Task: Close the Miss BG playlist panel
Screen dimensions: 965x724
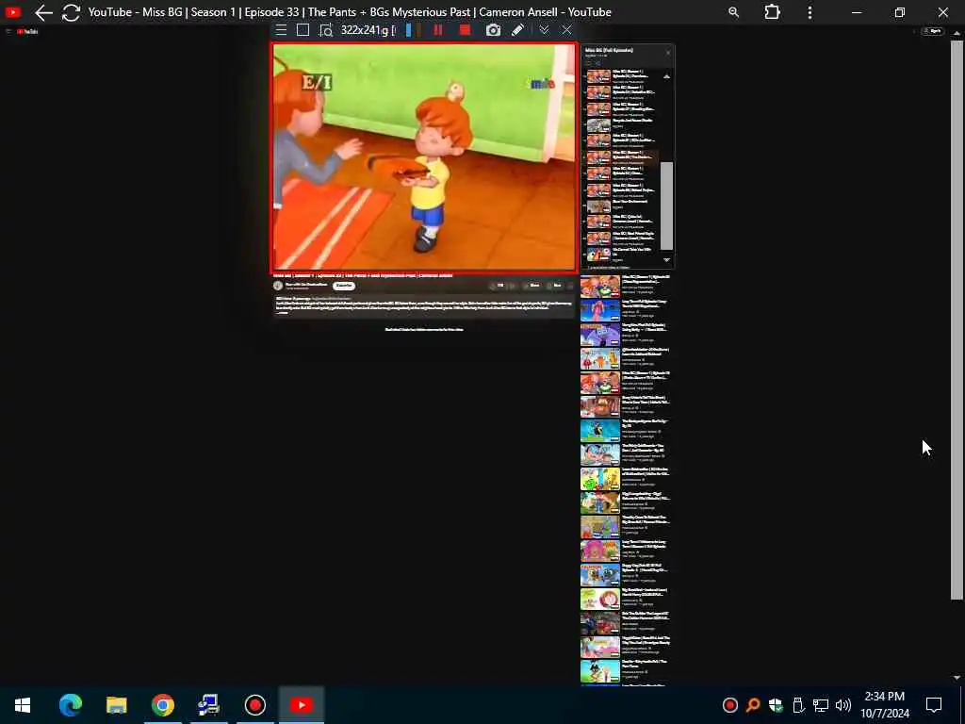Action: [668, 53]
